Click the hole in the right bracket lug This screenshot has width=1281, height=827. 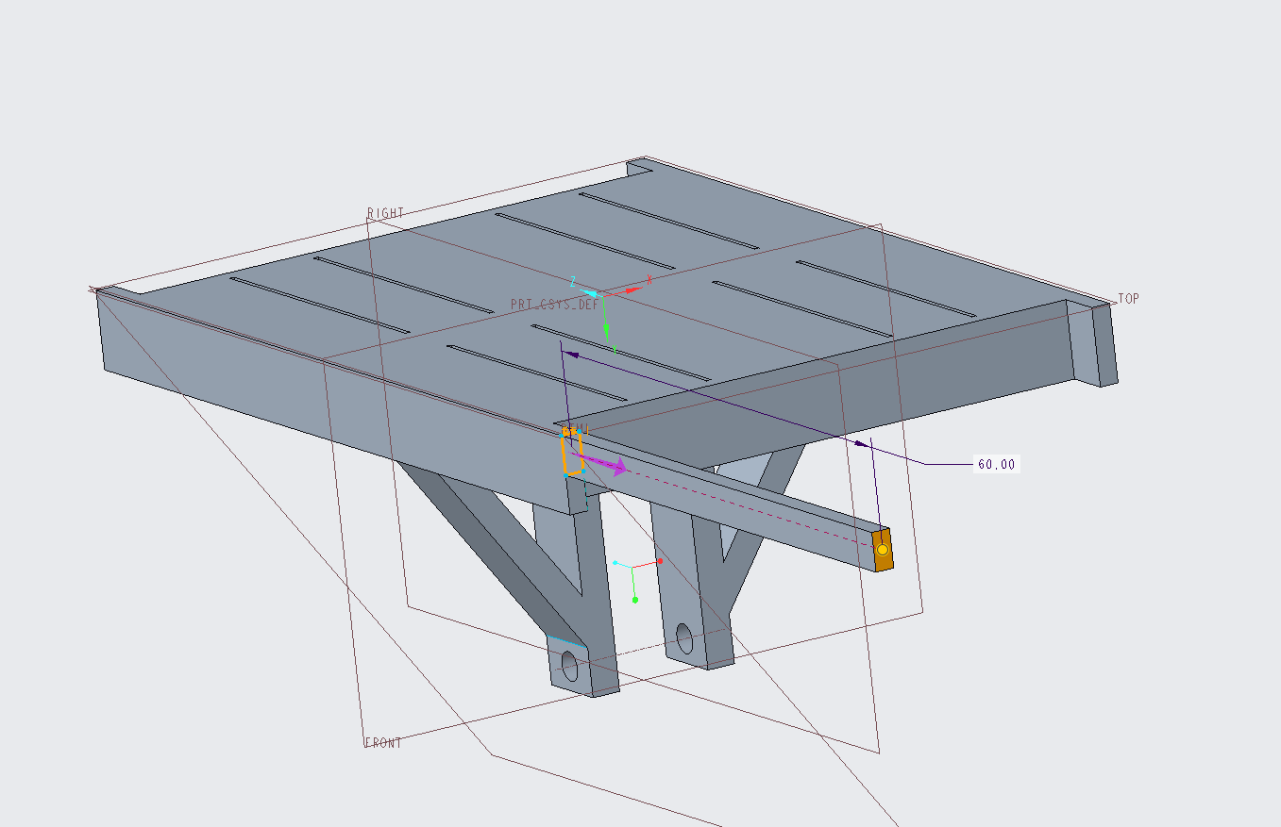(684, 639)
